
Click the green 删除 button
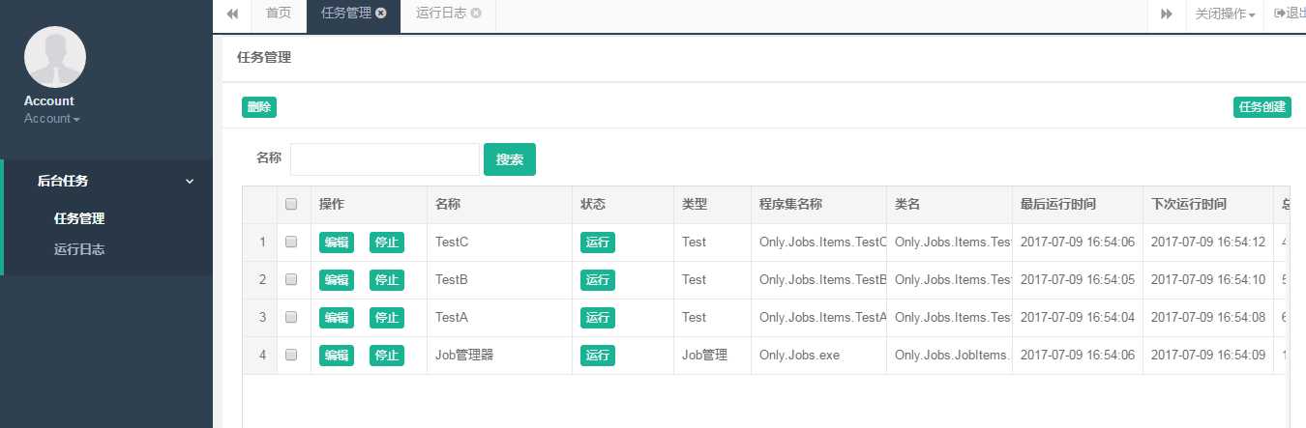click(259, 107)
